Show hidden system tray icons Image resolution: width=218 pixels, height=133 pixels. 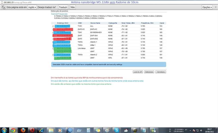190,130
